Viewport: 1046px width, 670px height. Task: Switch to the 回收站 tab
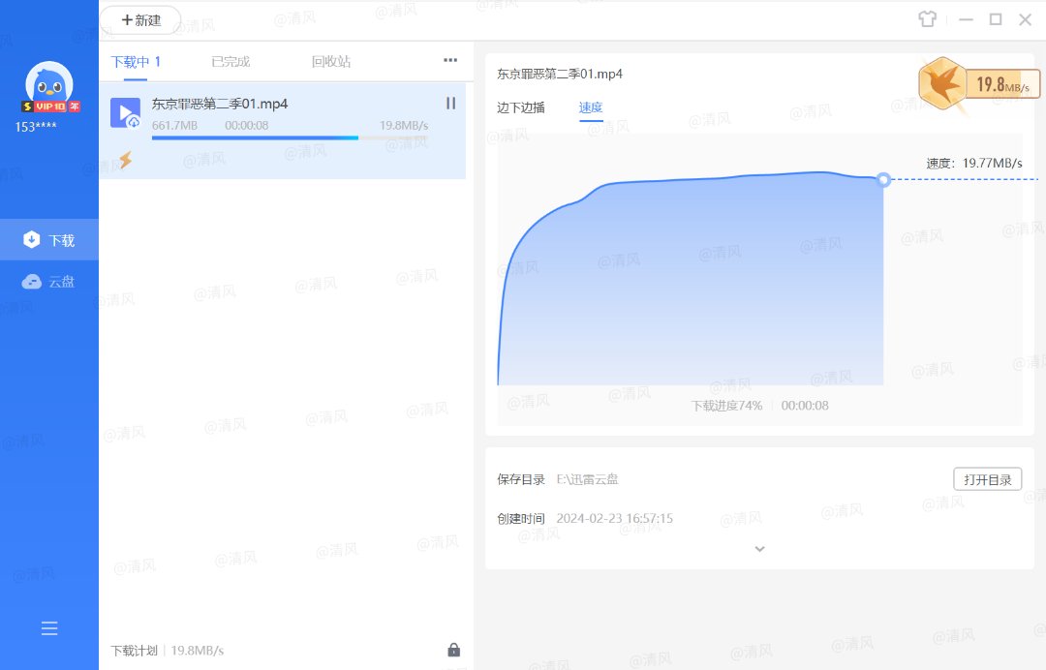(x=331, y=62)
